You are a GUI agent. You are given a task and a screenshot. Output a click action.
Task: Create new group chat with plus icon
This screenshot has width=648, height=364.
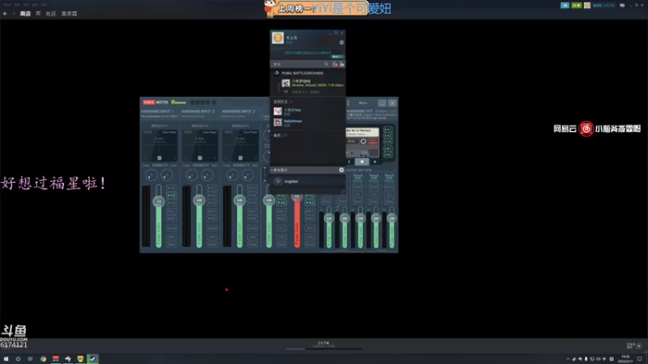(x=341, y=170)
